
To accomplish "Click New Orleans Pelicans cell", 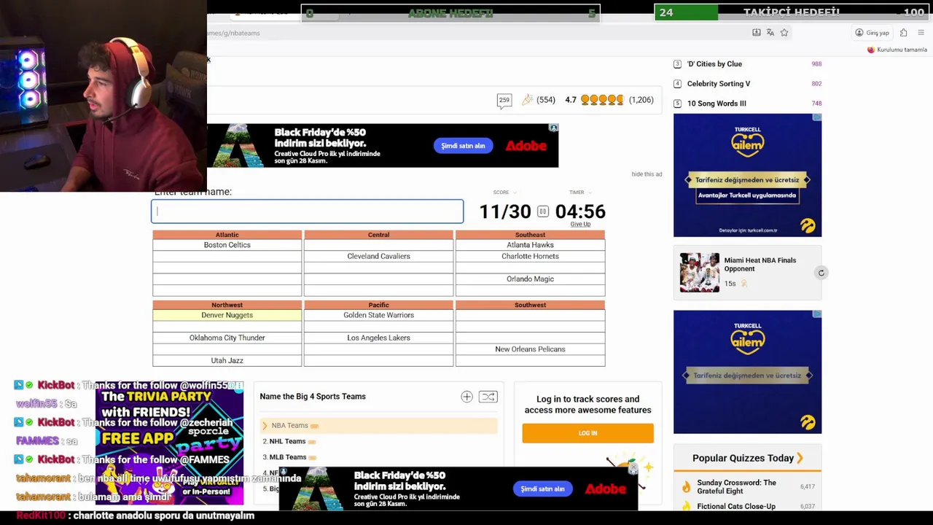I will pyautogui.click(x=530, y=349).
